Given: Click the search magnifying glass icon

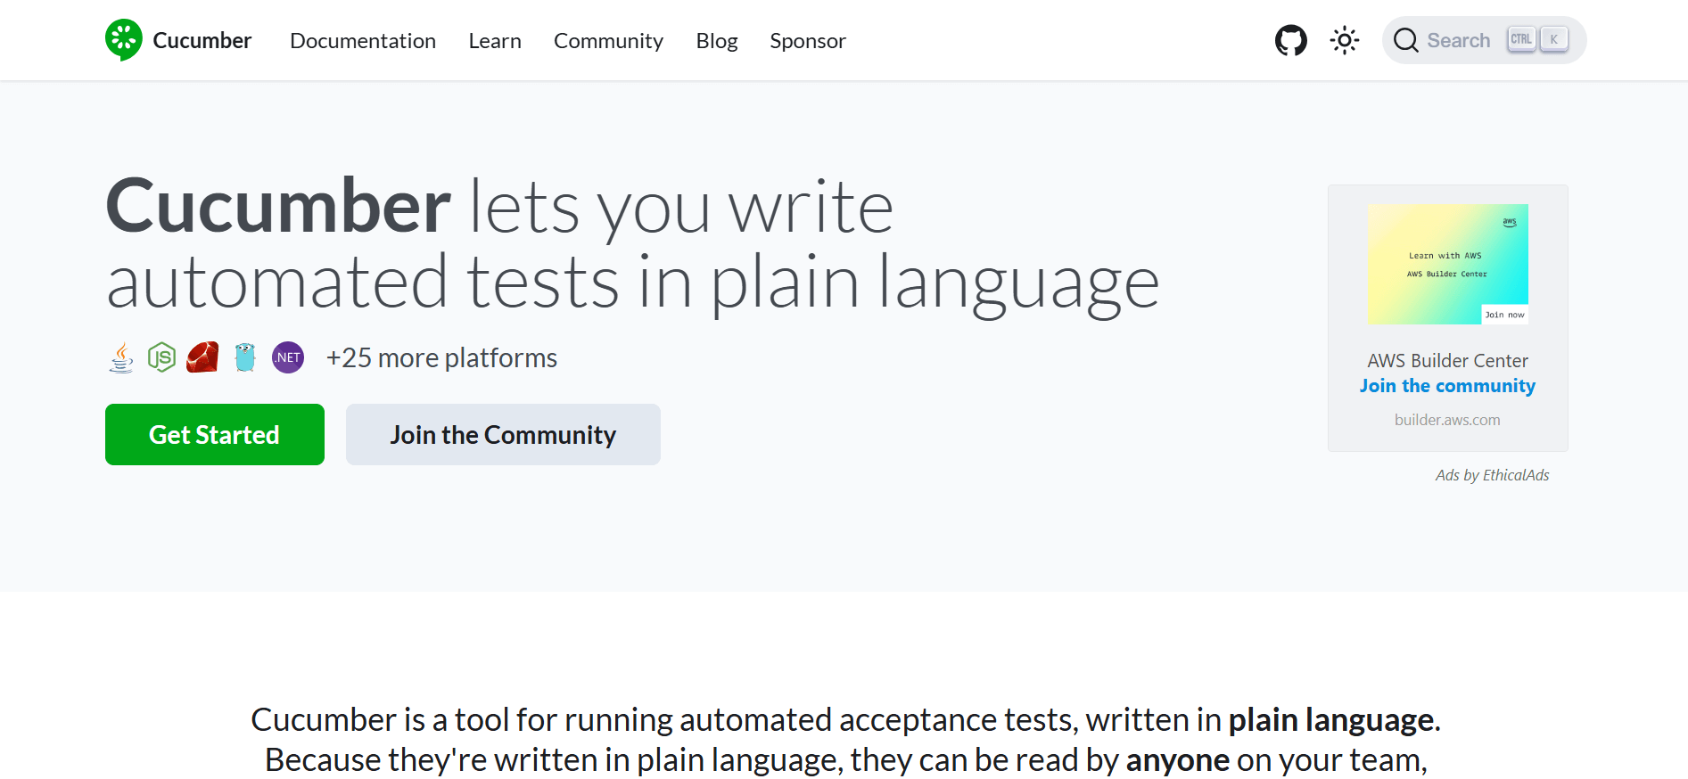Looking at the screenshot, I should click(1405, 40).
